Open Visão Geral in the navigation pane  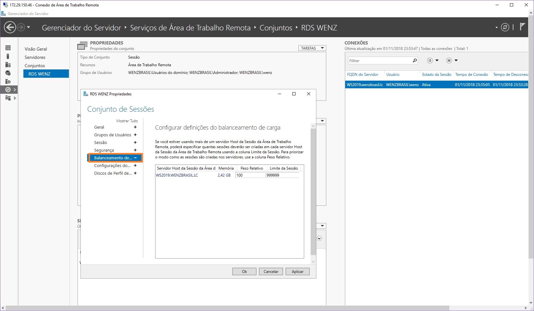click(x=36, y=49)
